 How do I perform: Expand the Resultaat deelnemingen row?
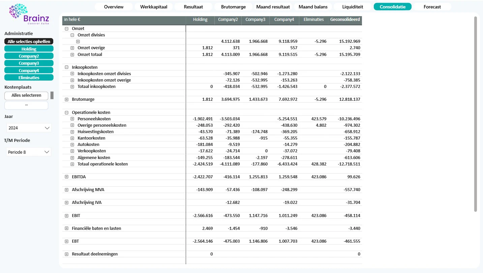(x=66, y=254)
